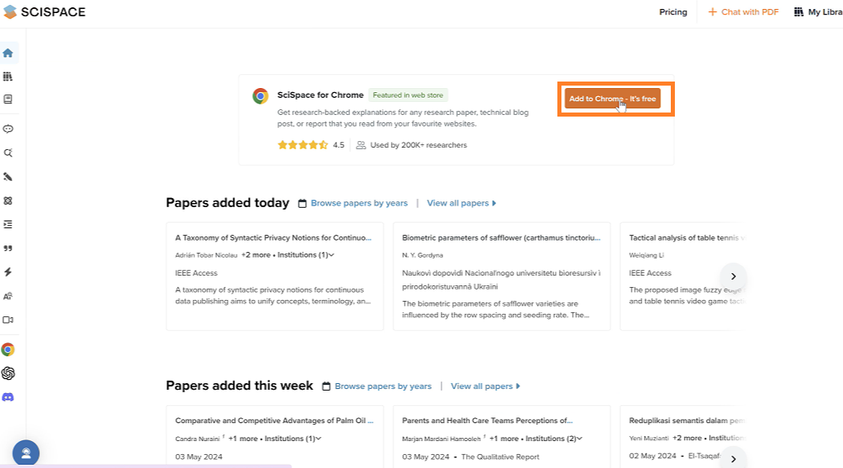Click the SciSpace for Chrome title
The image size is (843, 468).
[x=321, y=95]
